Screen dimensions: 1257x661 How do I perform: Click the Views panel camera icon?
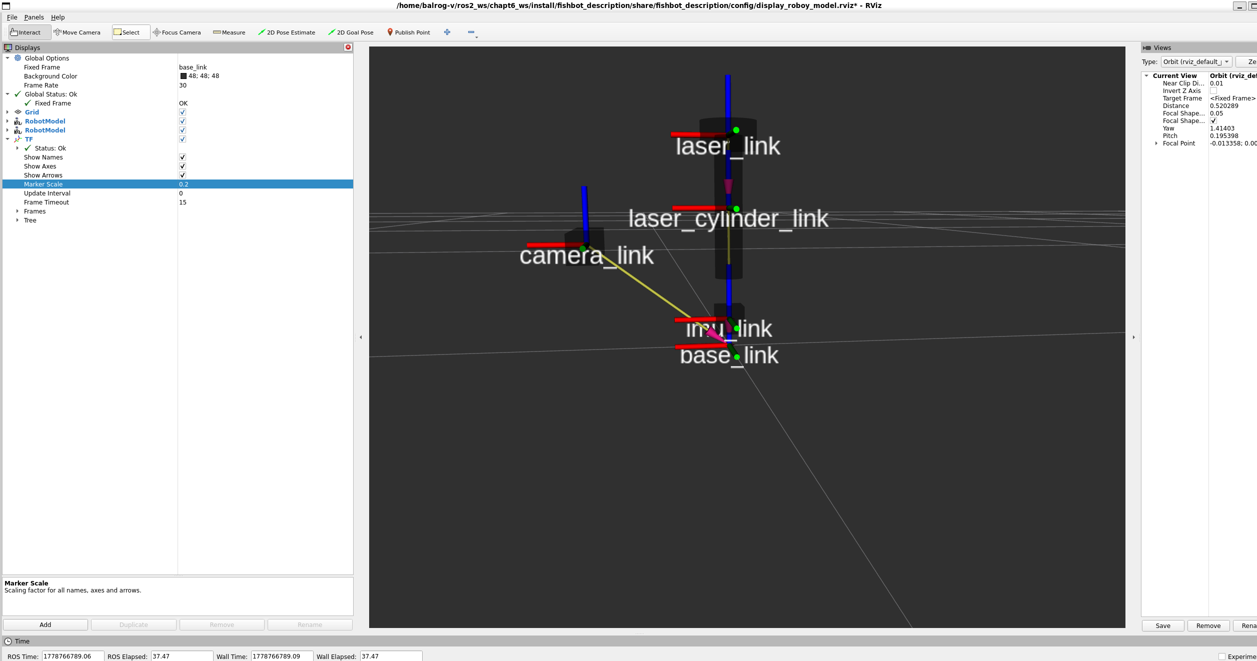tap(1147, 47)
